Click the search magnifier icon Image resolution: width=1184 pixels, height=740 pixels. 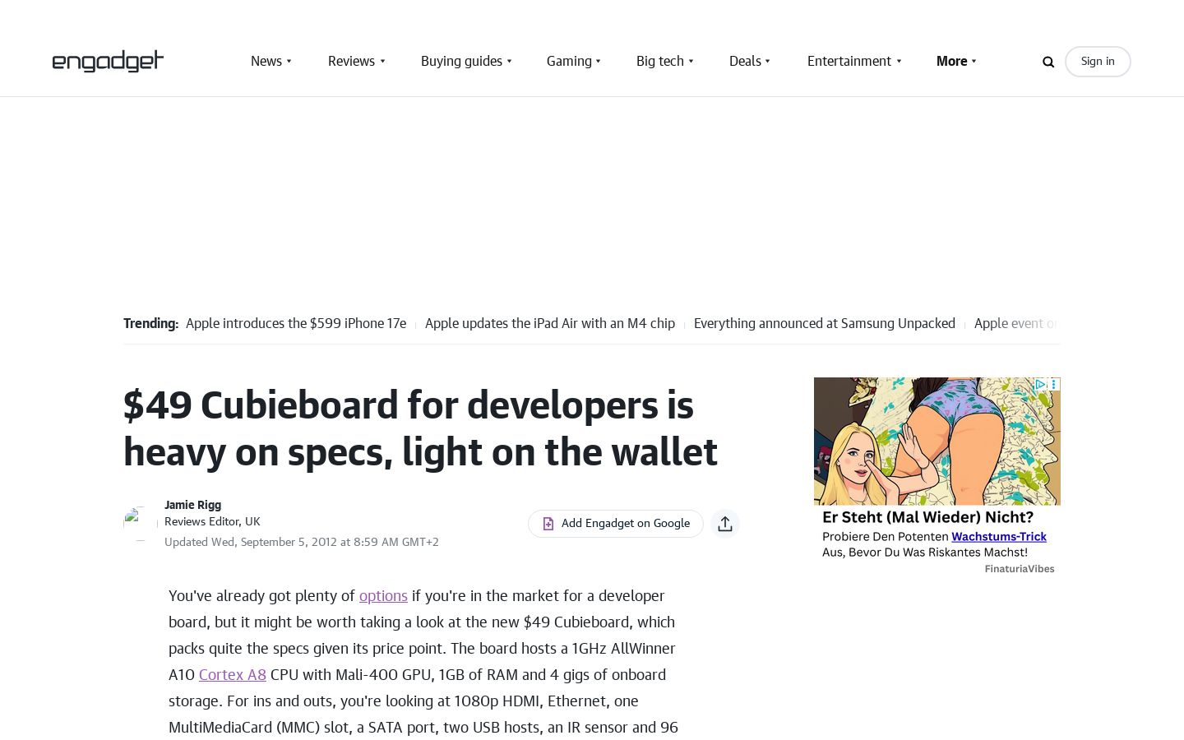click(x=1048, y=62)
